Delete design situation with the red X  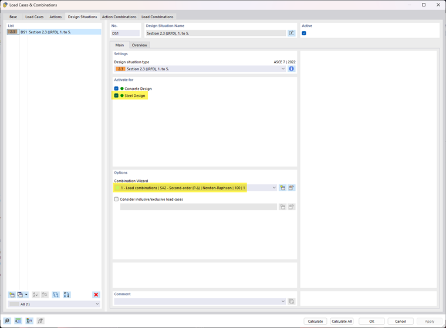96,295
